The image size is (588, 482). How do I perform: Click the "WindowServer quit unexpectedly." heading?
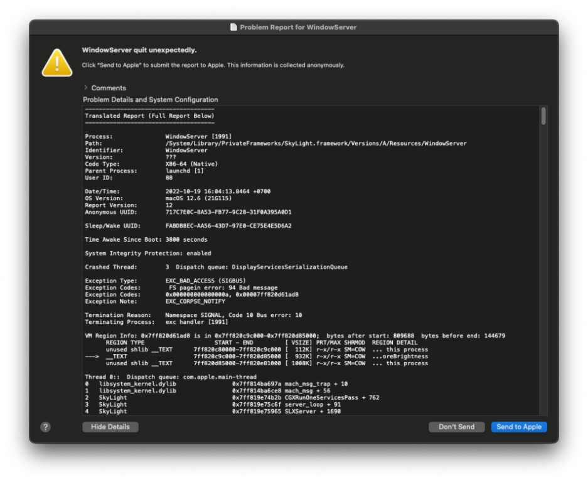coord(139,50)
